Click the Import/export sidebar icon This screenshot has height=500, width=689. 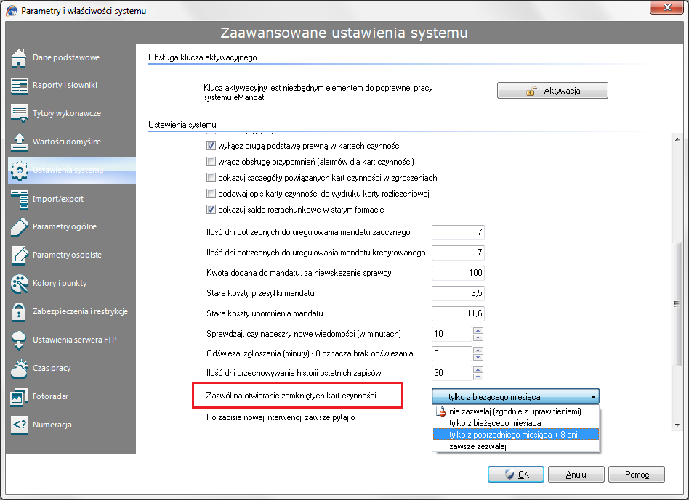[x=20, y=199]
